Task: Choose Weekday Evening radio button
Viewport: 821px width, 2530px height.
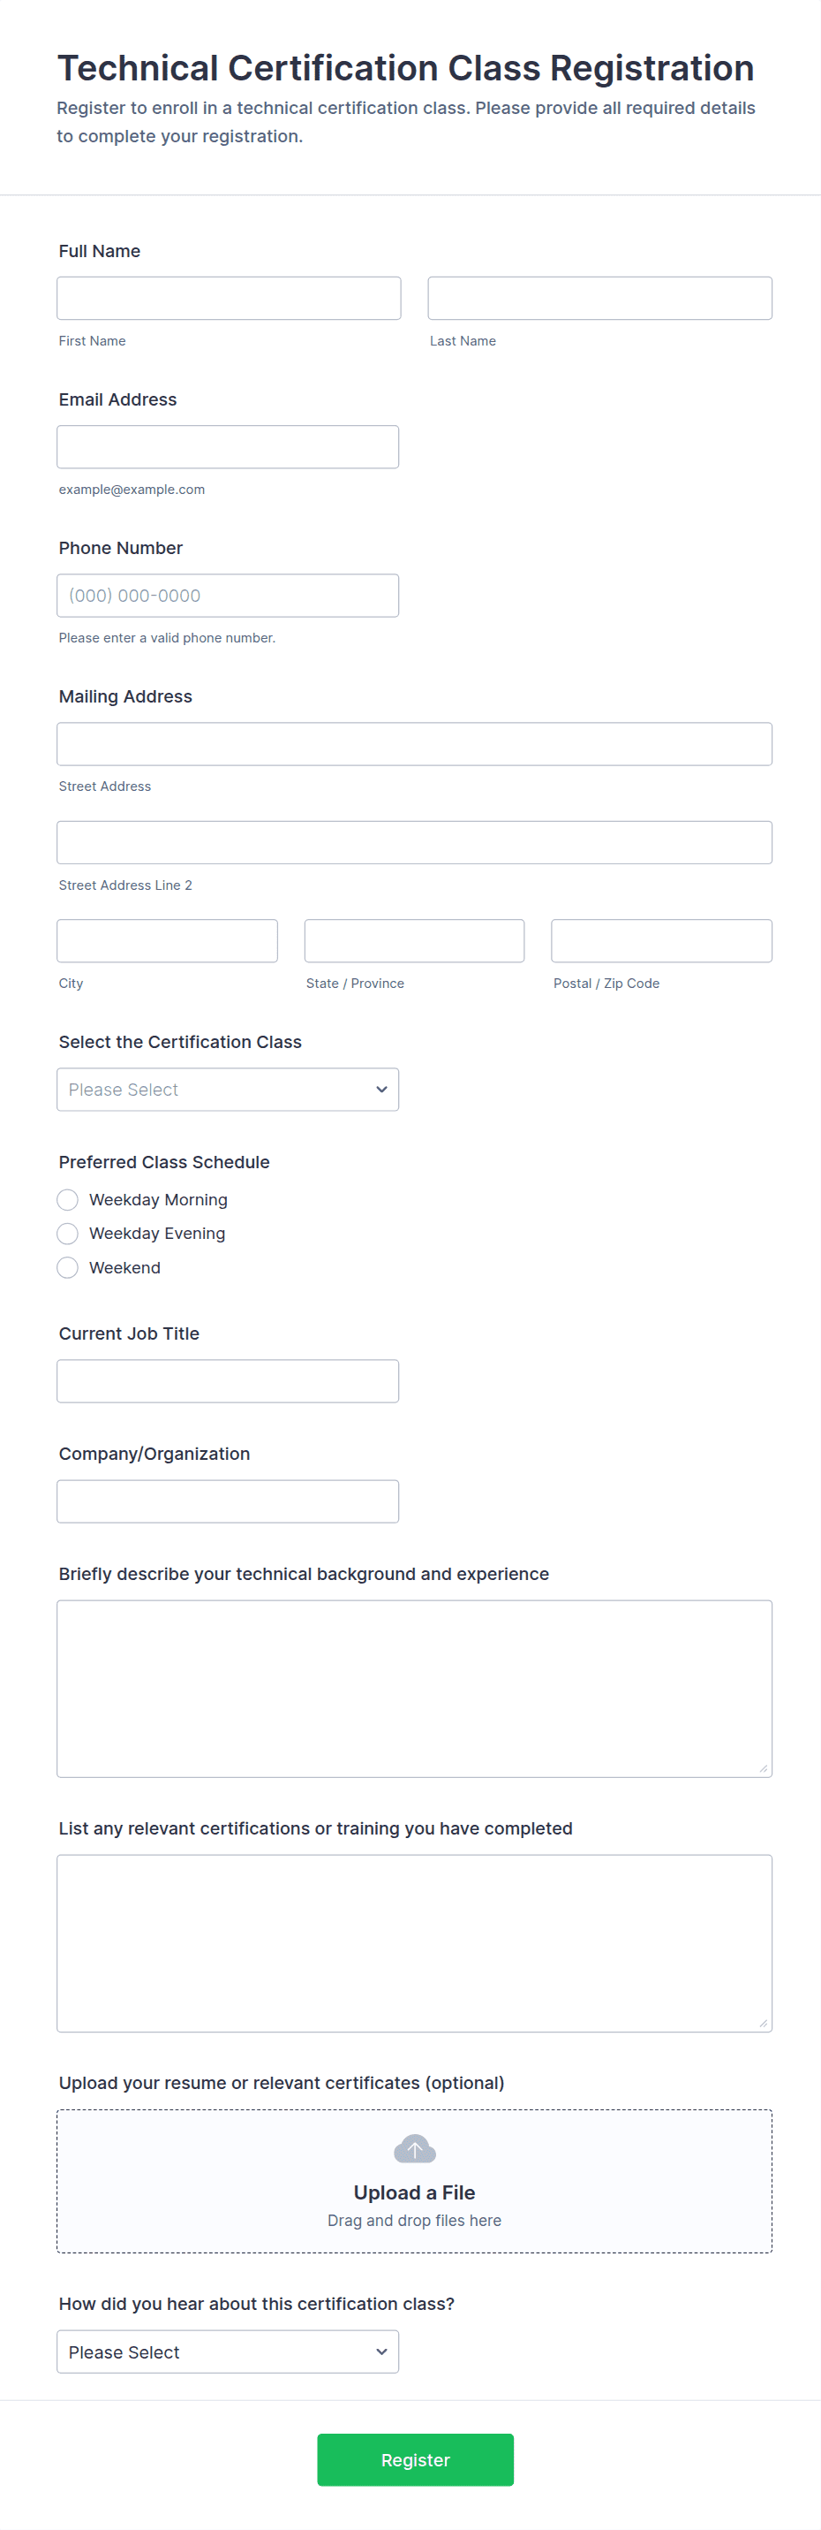Action: 68,1234
